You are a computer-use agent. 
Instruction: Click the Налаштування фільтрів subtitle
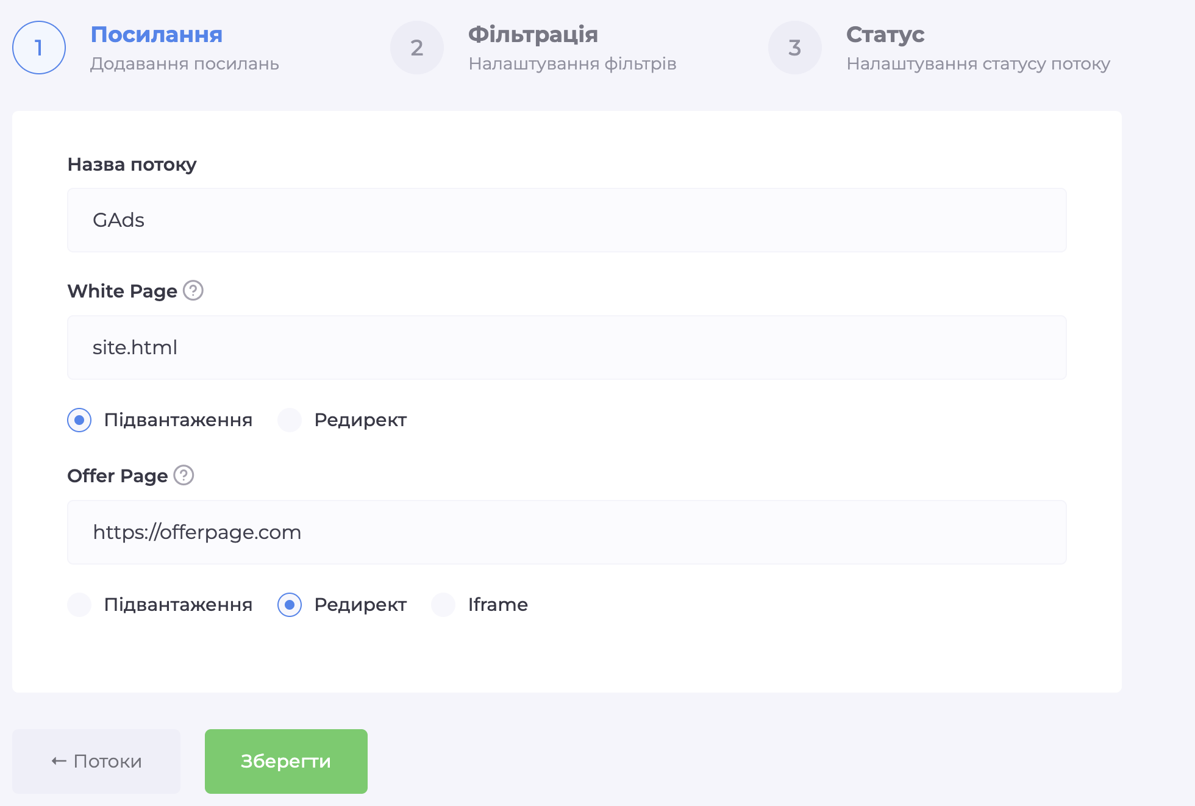coord(573,64)
